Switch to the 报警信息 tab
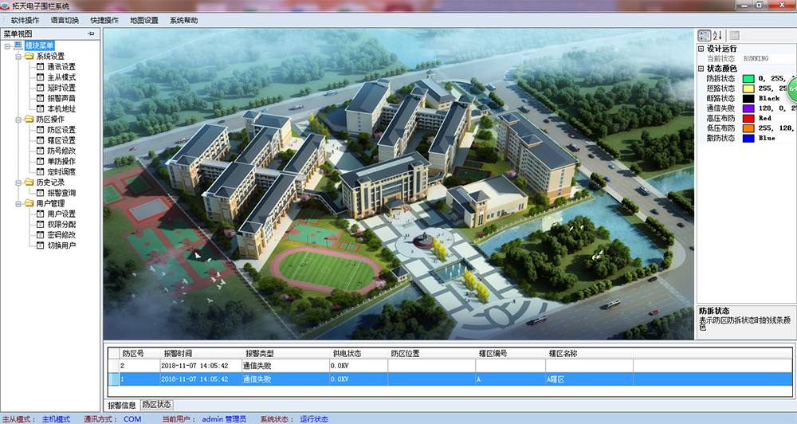This screenshot has width=797, height=424. click(x=123, y=405)
